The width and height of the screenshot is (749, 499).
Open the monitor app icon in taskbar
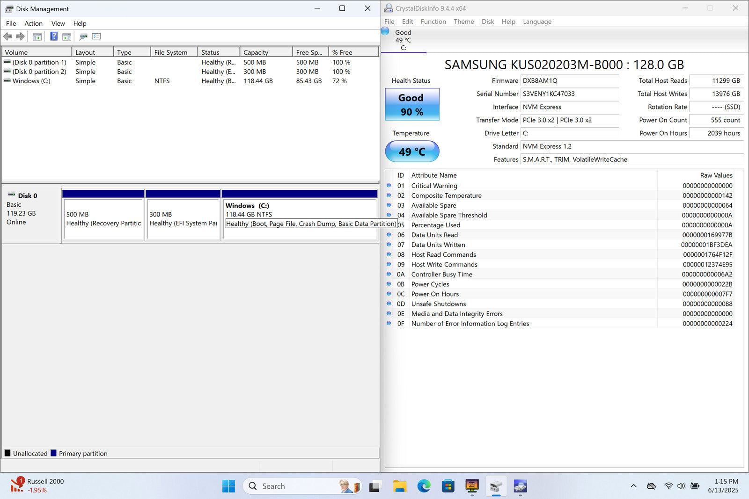click(472, 486)
